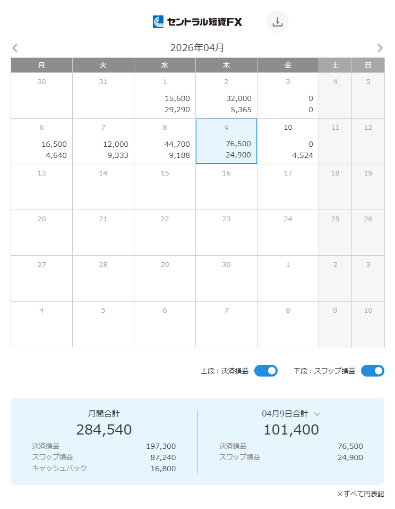Select April 8 calendar cell

point(165,141)
